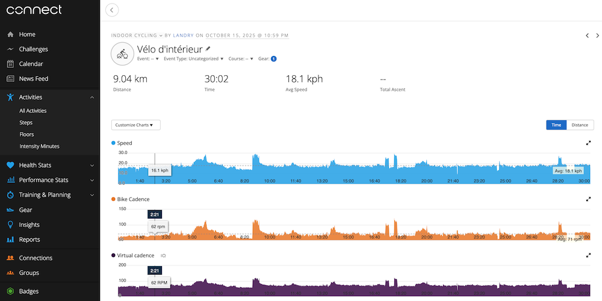Go to the next activity arrow
The width and height of the screenshot is (602, 301).
coord(597,36)
